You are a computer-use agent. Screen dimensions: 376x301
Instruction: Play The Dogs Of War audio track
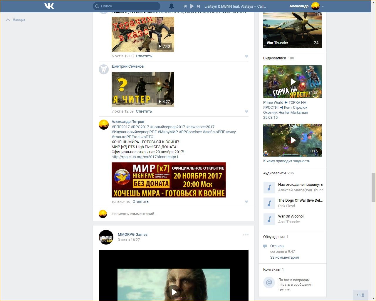coord(269,203)
